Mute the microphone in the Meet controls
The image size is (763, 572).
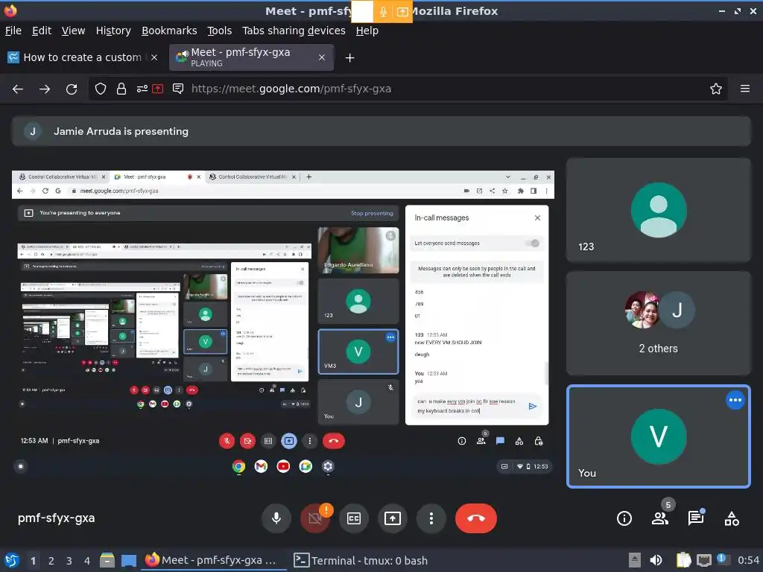click(276, 518)
